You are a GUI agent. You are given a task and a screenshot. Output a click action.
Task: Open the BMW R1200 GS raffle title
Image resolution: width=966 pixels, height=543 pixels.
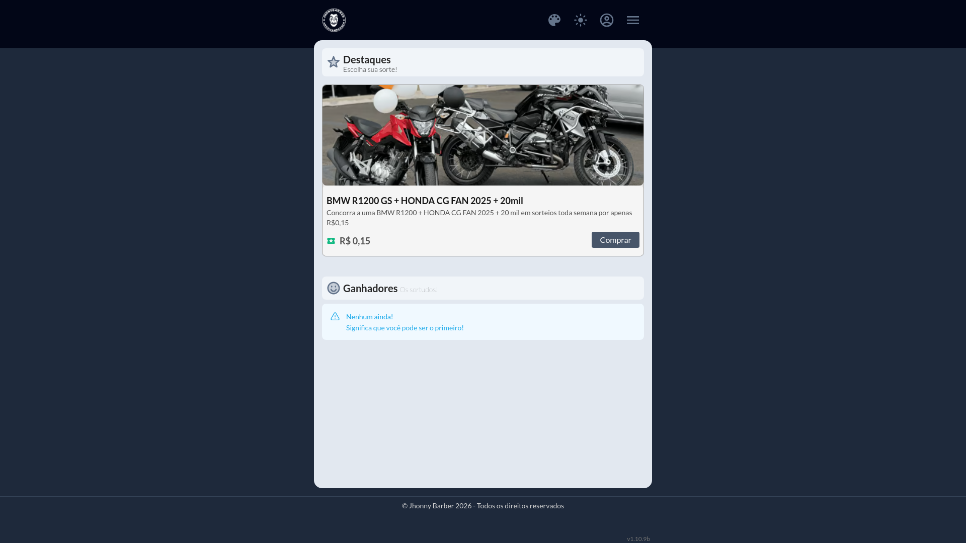pyautogui.click(x=425, y=201)
